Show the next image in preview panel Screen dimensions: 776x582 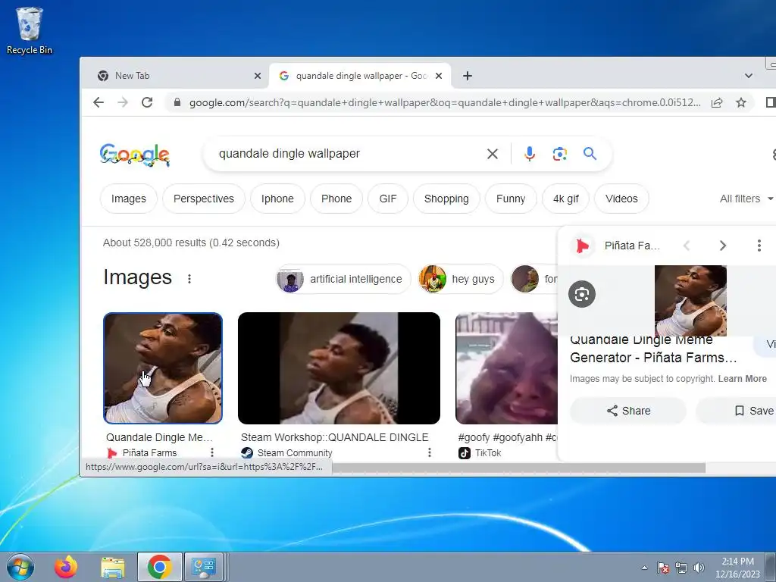722,246
